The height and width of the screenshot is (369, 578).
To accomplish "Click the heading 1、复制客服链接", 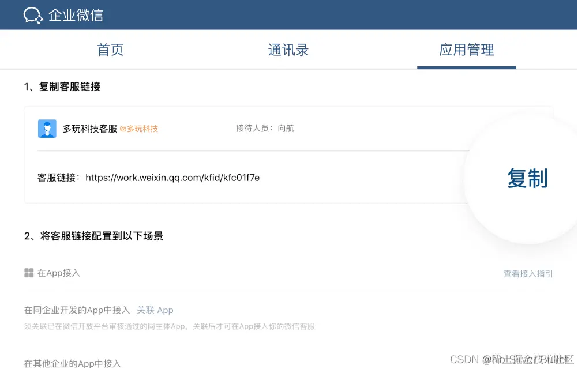I will click(x=62, y=86).
